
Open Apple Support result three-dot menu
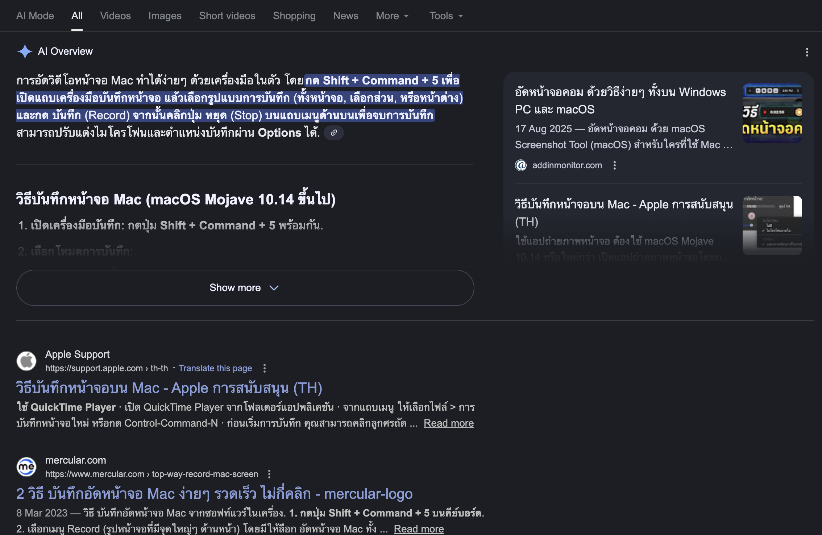pyautogui.click(x=265, y=368)
